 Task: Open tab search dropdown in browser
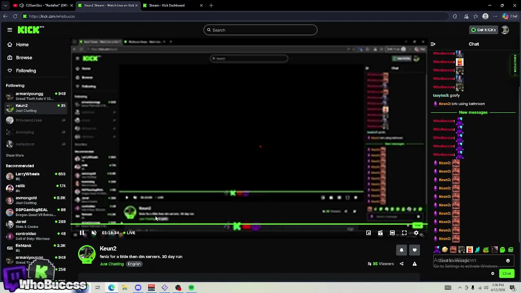pos(5,5)
